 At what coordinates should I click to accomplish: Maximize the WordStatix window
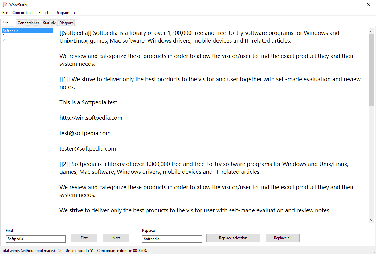point(354,5)
